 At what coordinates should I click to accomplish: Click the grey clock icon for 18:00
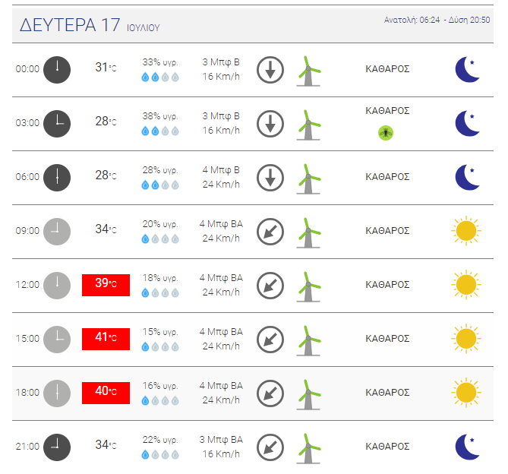coord(57,393)
